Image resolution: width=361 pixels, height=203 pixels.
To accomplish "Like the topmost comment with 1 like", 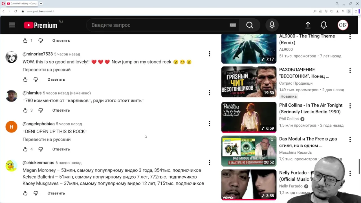I will 25,41.
